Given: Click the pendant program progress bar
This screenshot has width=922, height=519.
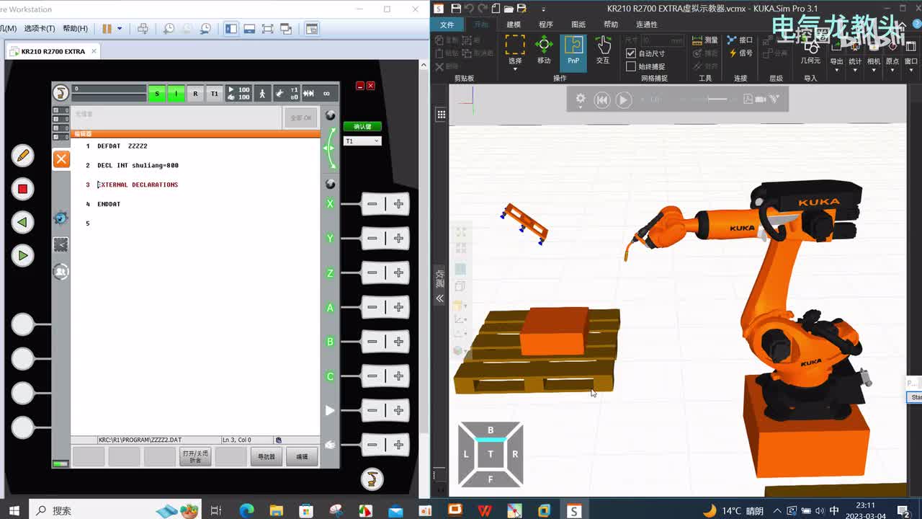Looking at the screenshot, I should tap(109, 93).
